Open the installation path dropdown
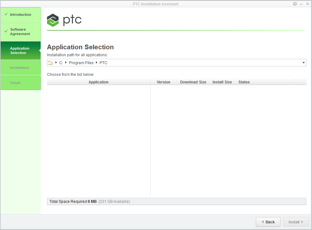This screenshot has width=312, height=230. pos(303,63)
